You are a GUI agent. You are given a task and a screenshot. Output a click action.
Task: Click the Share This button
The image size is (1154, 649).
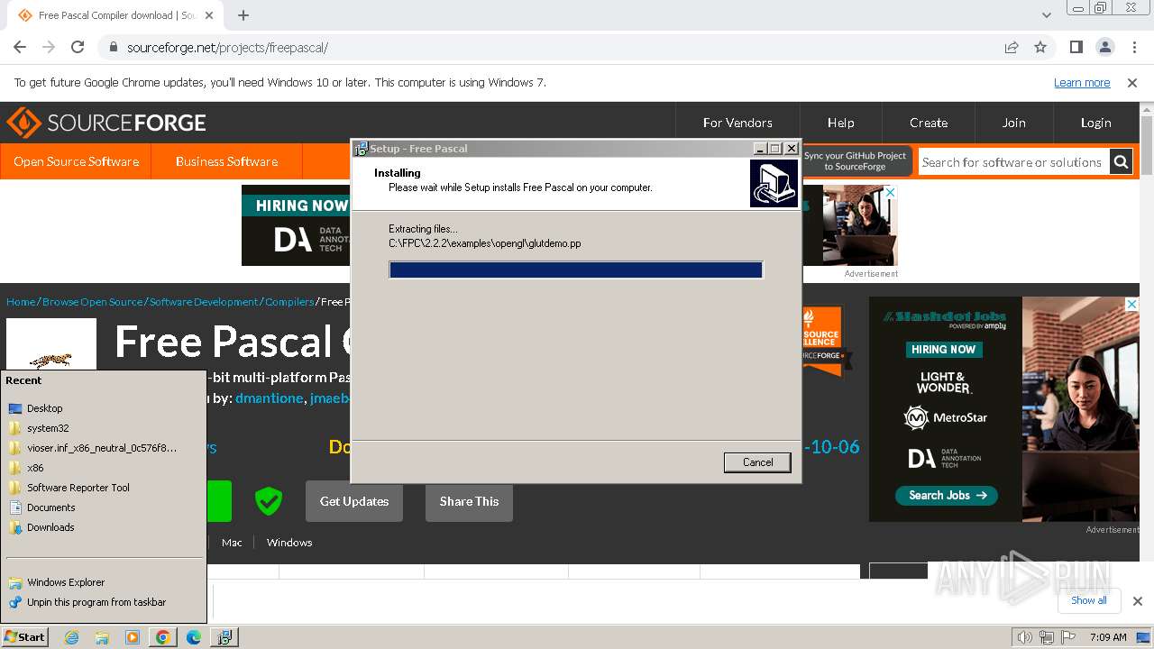[469, 501]
